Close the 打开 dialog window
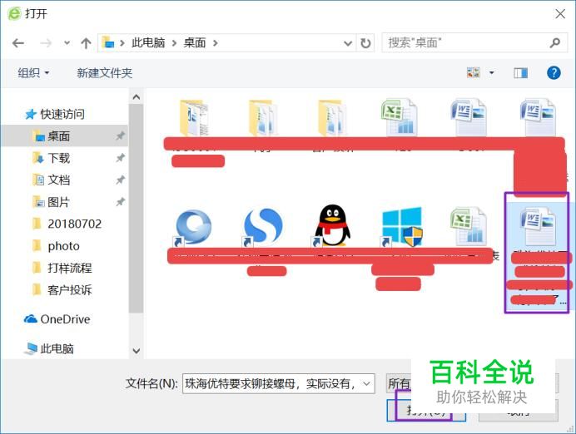 tap(560, 14)
